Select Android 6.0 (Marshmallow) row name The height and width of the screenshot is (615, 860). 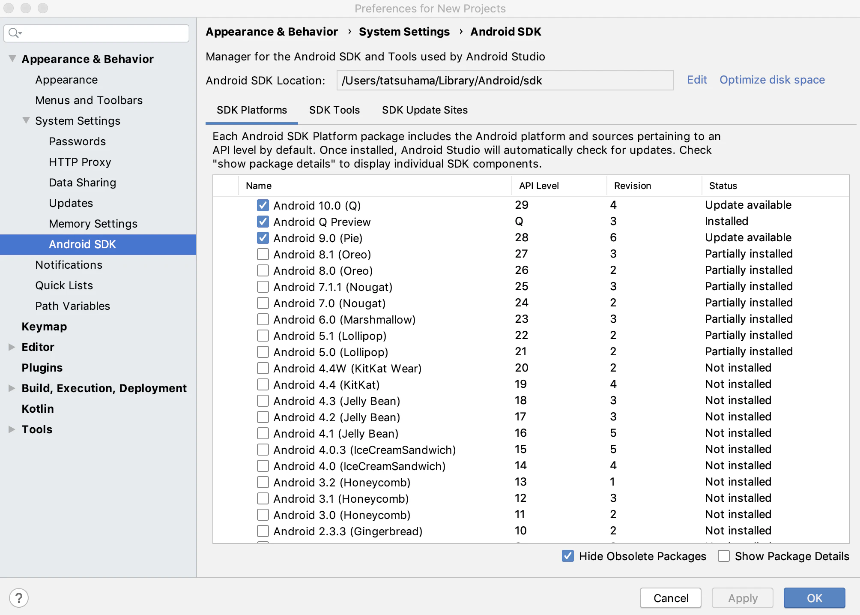pos(344,319)
